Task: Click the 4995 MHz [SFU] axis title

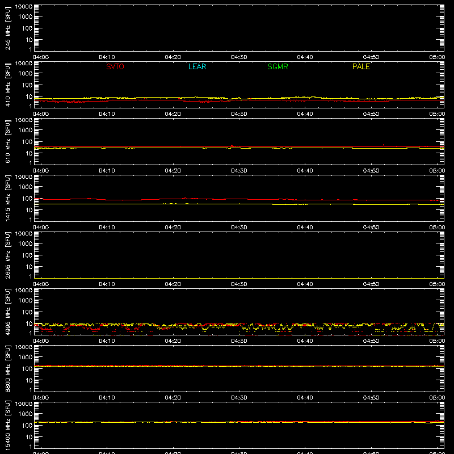Action: [7, 312]
